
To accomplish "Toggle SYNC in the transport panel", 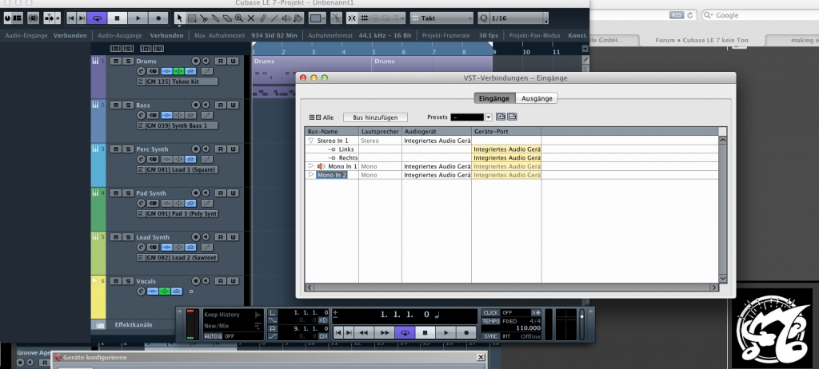I will click(x=490, y=336).
